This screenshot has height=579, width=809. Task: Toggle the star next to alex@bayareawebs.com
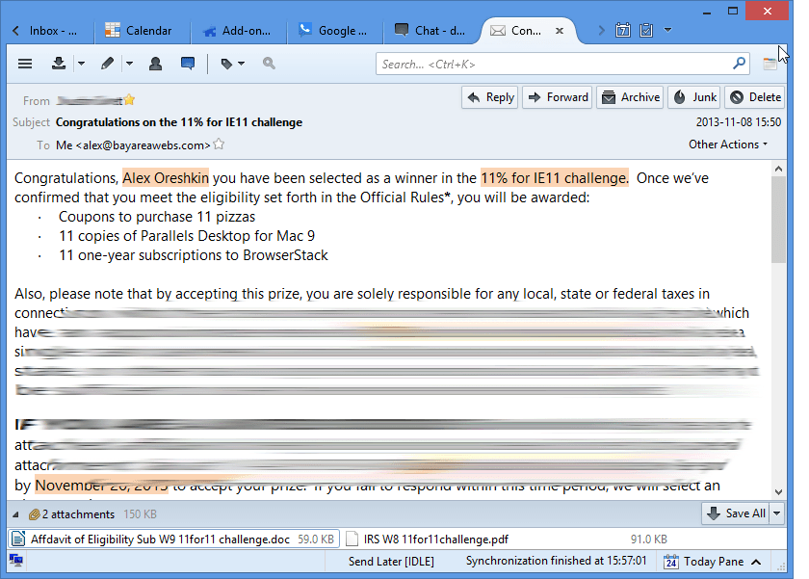[x=219, y=144]
